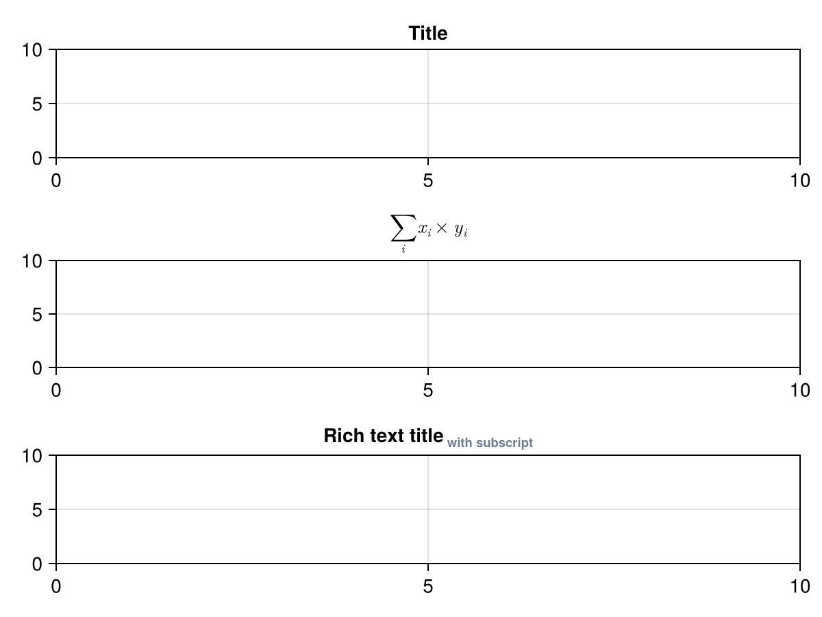Click the gridline intersection in the top plot
This screenshot has width=822, height=617.
(x=428, y=104)
